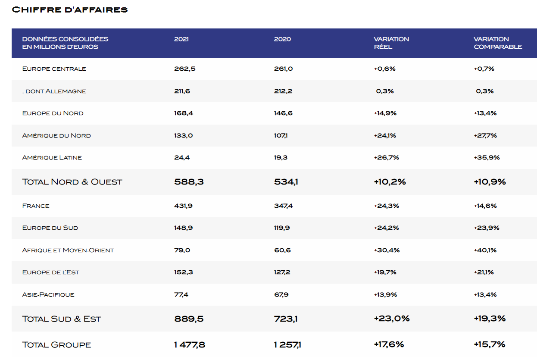This screenshot has width=537, height=363.
Task: Click the "Chiffre d'affaires" heading
Action: pyautogui.click(x=70, y=9)
